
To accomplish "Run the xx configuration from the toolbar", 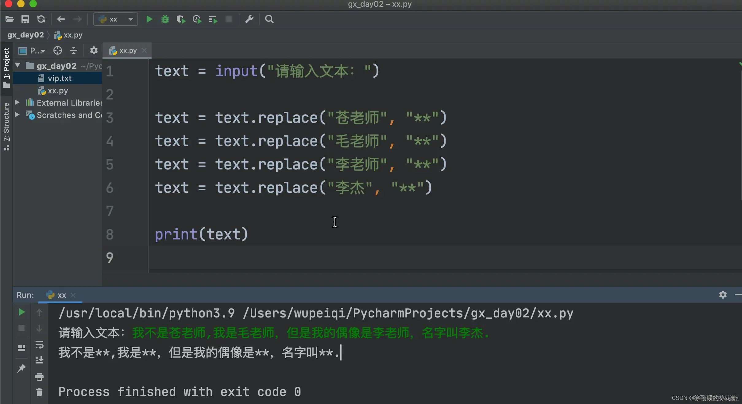I will 149,19.
